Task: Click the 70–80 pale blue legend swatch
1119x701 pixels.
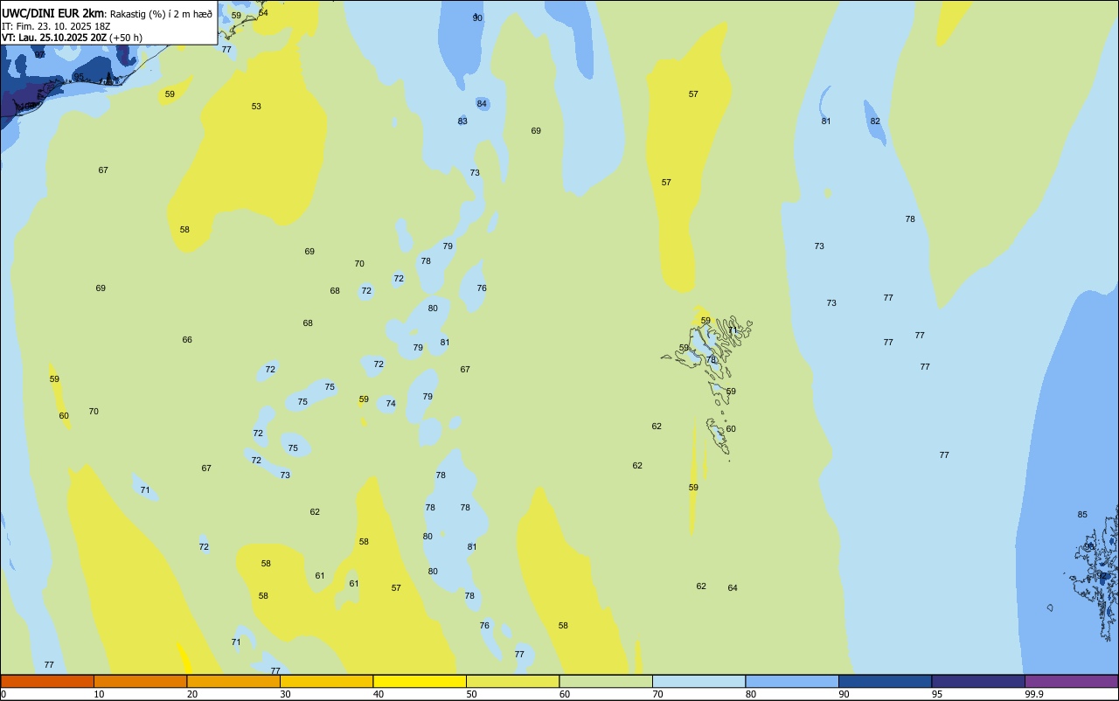Action: (699, 681)
